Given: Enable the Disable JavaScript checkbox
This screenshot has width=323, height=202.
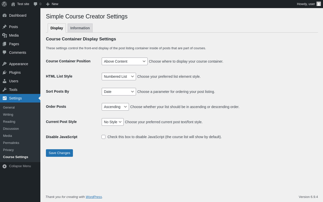Looking at the screenshot, I should pyautogui.click(x=103, y=137).
